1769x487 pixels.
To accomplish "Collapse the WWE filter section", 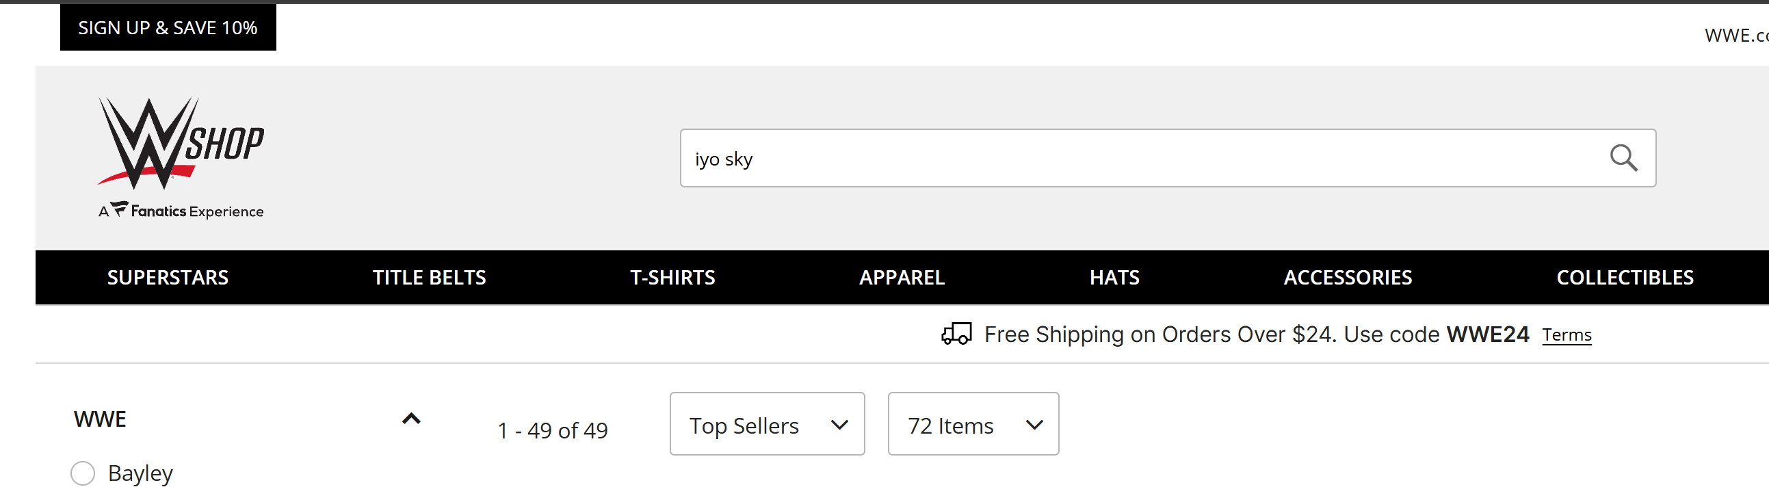I will [410, 419].
